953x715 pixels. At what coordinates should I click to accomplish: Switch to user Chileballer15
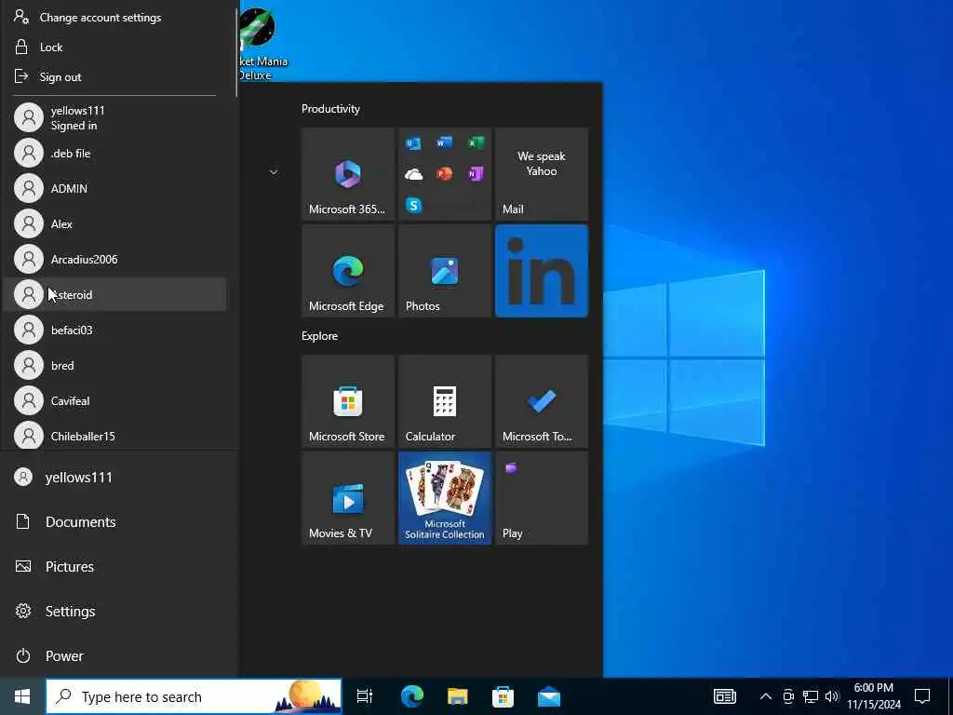coord(114,435)
